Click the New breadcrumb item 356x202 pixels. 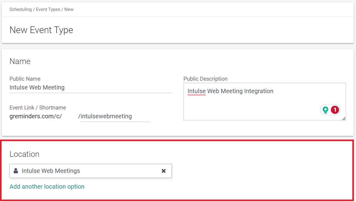pyautogui.click(x=69, y=9)
